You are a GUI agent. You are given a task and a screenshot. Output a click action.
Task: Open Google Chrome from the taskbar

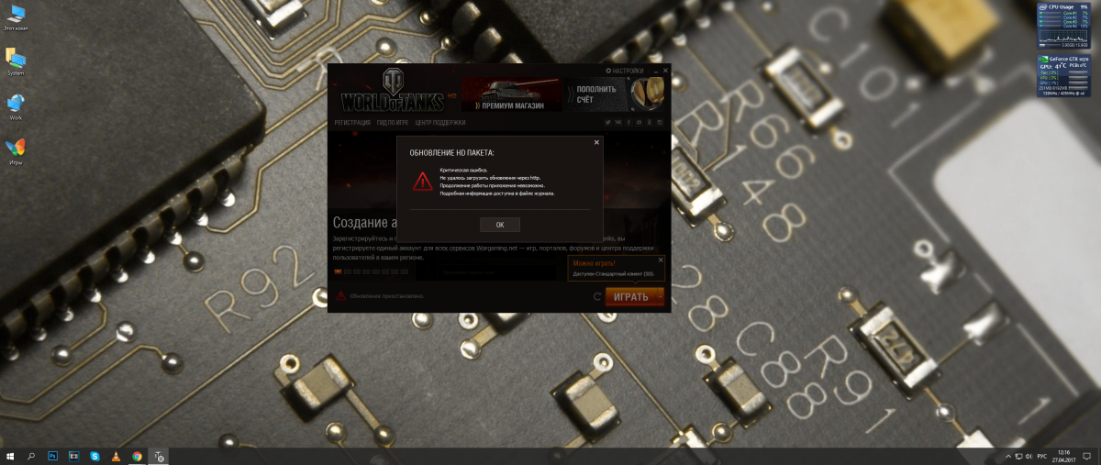(137, 455)
